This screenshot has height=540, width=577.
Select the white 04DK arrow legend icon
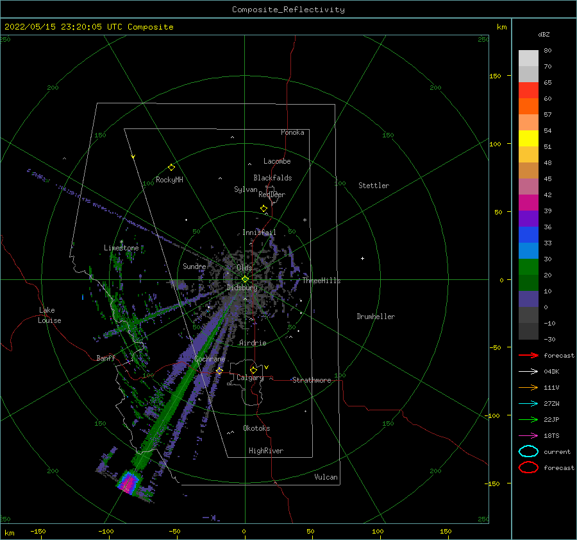coord(528,371)
